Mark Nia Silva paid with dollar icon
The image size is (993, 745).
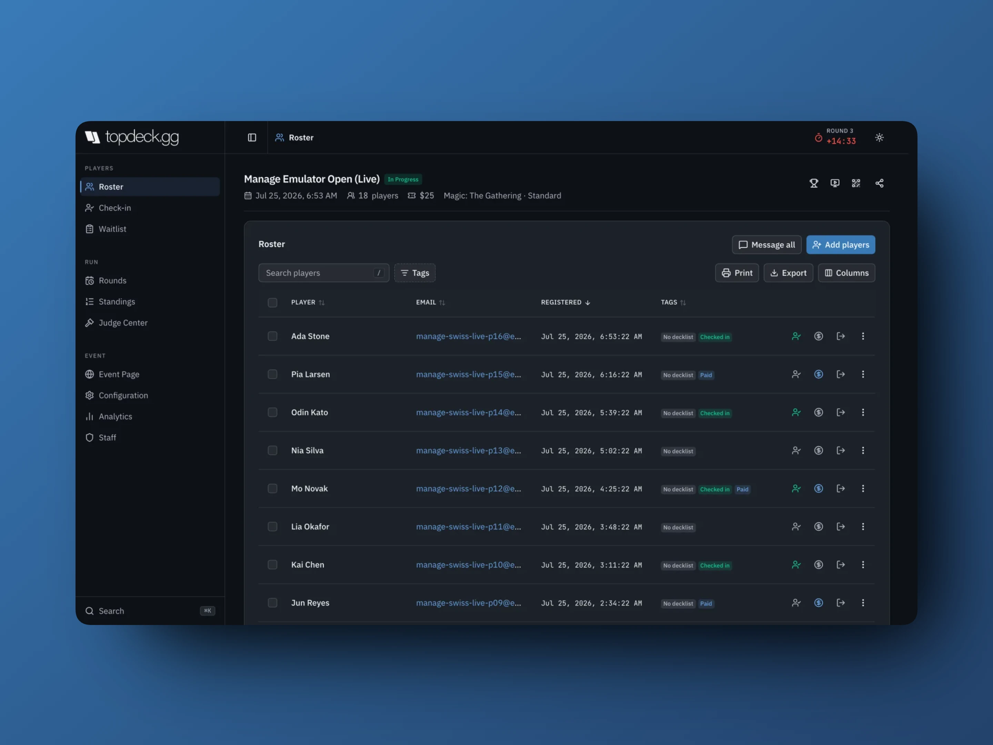(819, 450)
